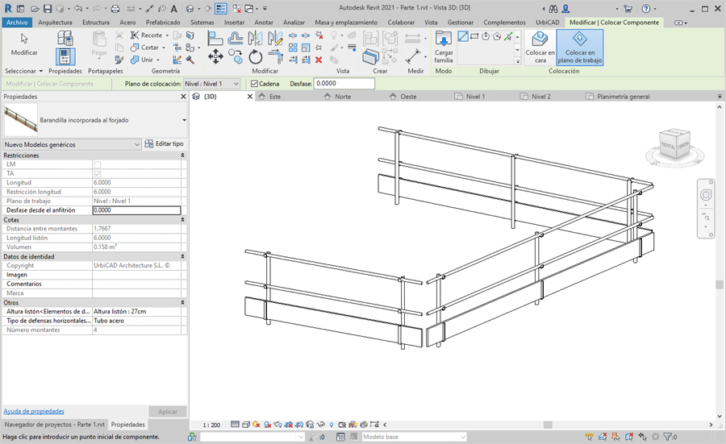Toggle the TA checkbox in properties
Viewport: 726px width, 444px height.
(98, 173)
